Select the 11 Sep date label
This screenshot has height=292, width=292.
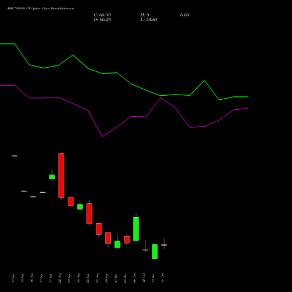(x=13, y=278)
